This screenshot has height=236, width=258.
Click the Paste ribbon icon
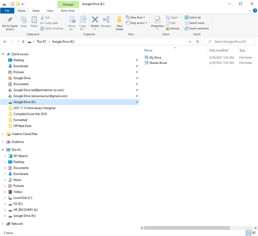(34, 22)
